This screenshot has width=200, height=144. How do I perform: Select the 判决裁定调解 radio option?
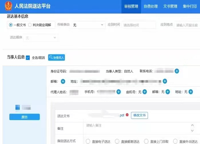point(30,25)
